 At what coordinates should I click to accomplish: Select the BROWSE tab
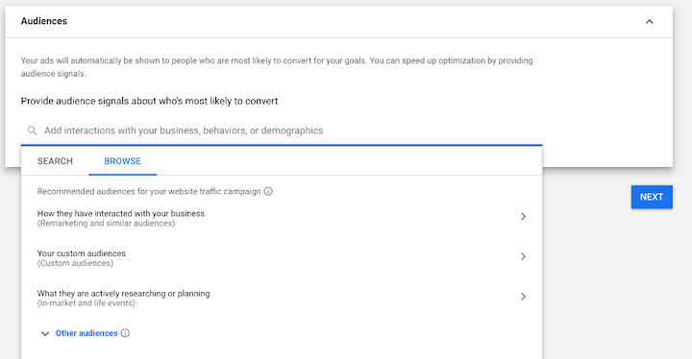point(123,161)
